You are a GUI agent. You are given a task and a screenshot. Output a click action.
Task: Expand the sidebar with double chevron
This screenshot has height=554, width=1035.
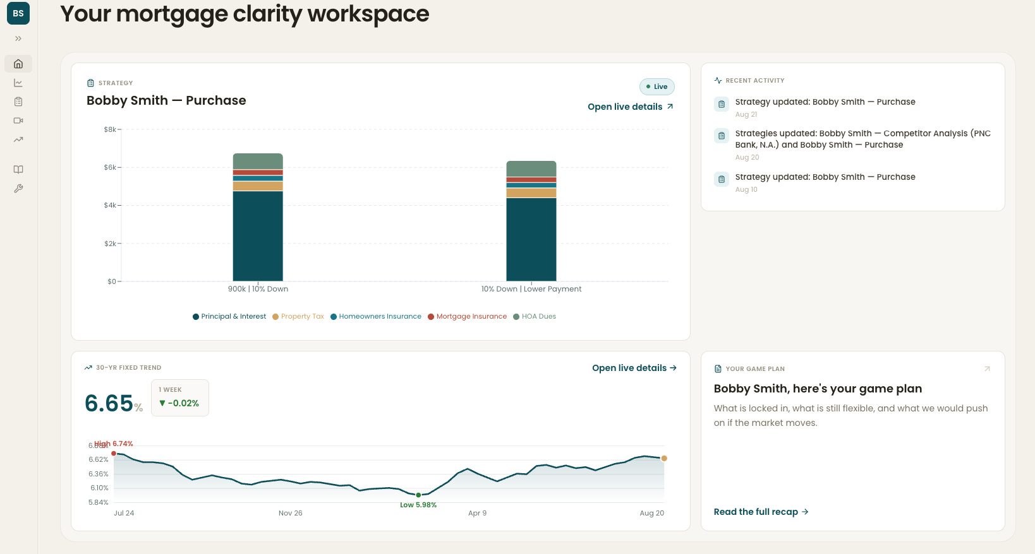(x=18, y=38)
